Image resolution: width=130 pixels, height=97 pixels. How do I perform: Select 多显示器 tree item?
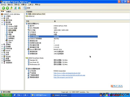11,36
